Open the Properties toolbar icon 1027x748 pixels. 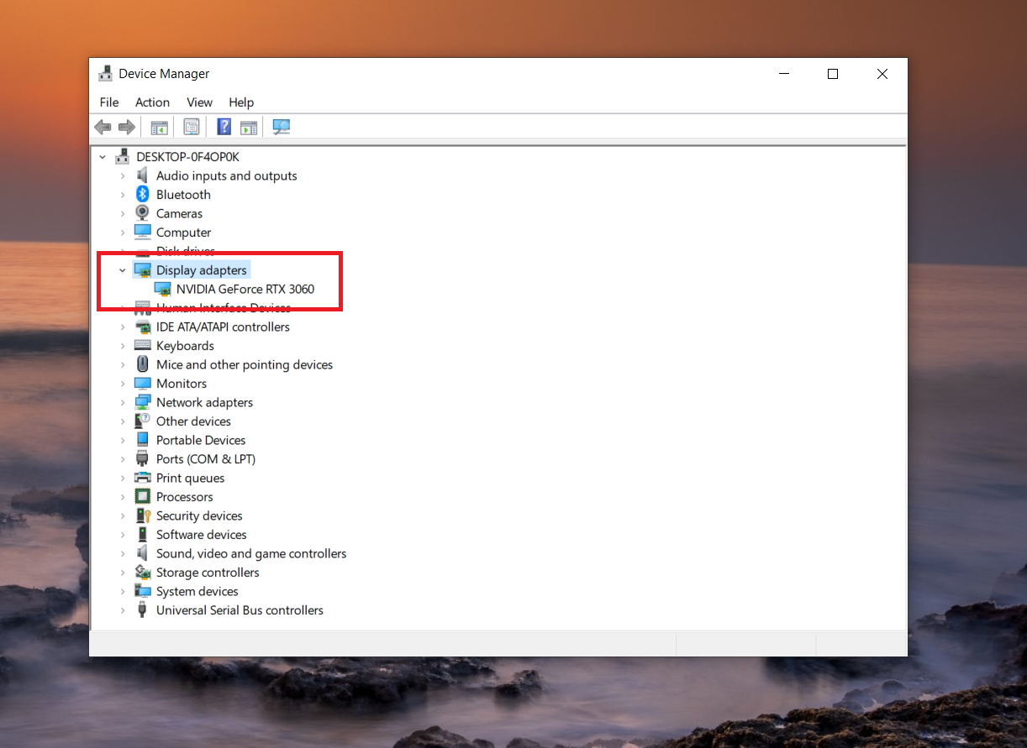[x=192, y=128]
